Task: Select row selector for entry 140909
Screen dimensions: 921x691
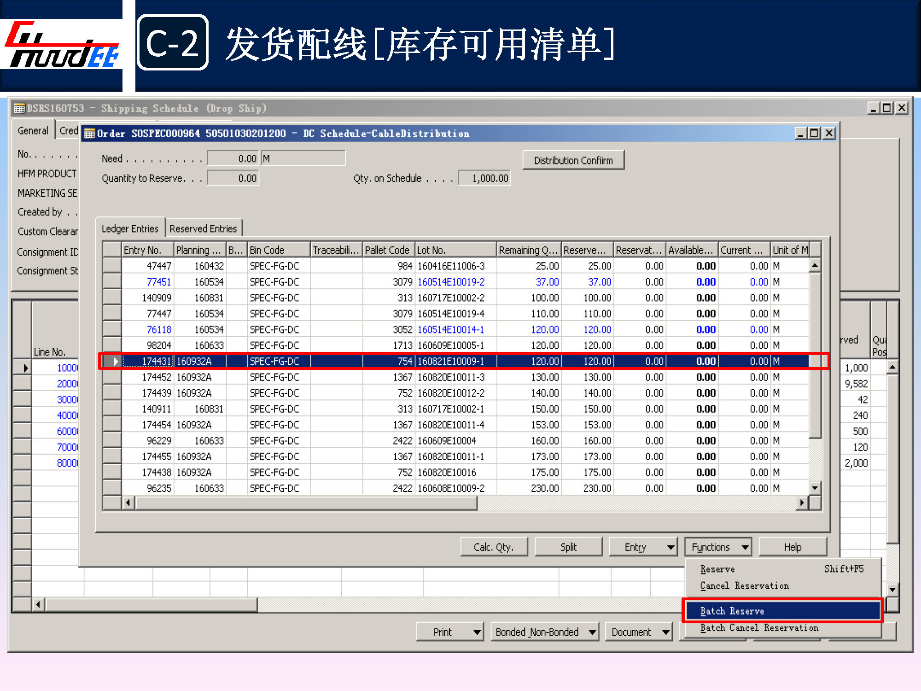Action: [112, 298]
